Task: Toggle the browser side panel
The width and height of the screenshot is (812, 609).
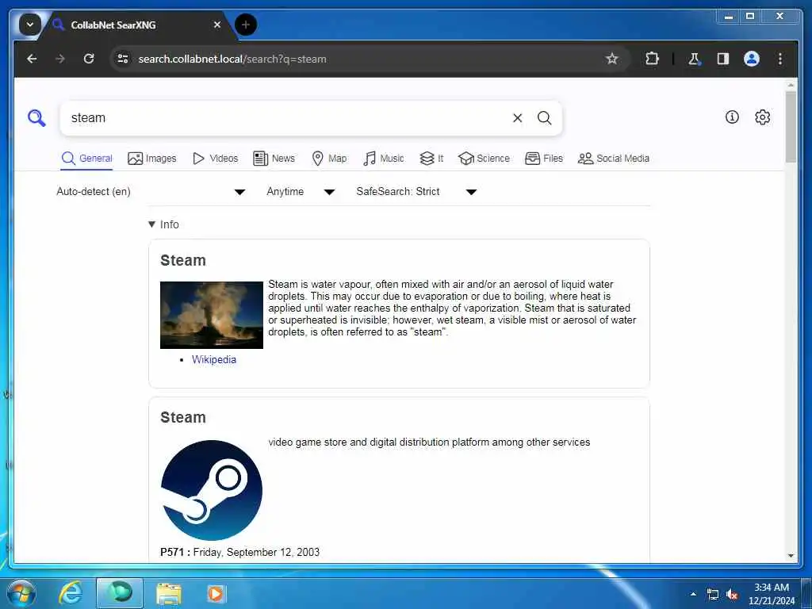Action: point(723,59)
